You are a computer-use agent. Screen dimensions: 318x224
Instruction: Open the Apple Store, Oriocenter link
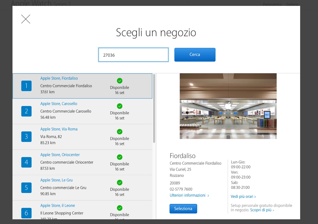60,155
